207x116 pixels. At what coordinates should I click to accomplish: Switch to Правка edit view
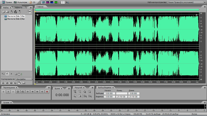pyautogui.click(x=7, y=2)
